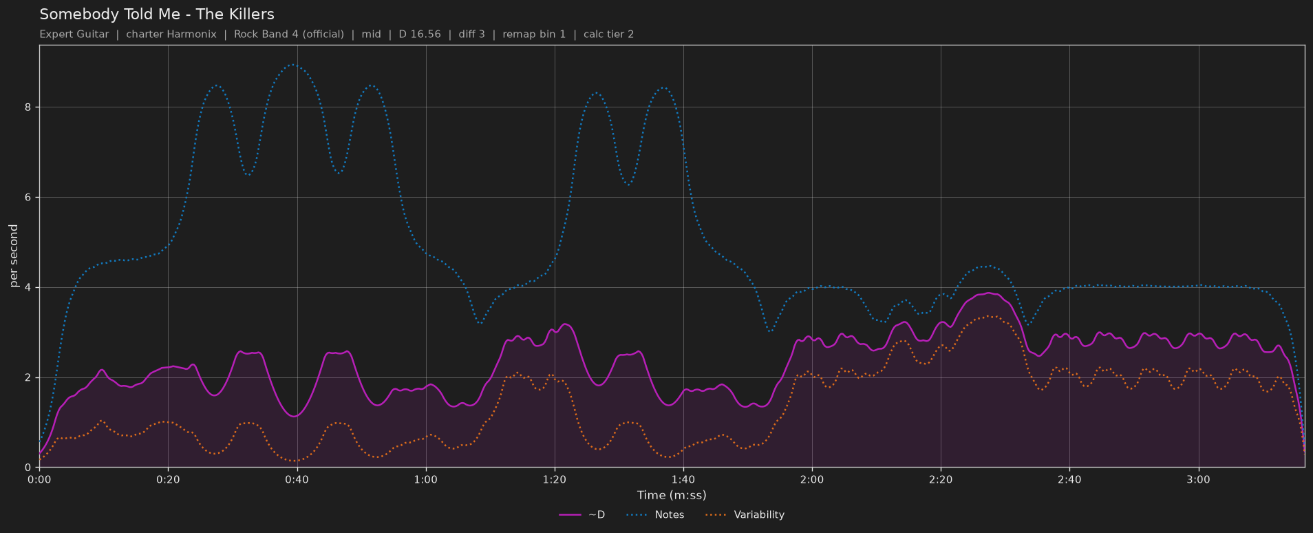Click the x-axis tick label "2:40"
1313x533 pixels.
1069,479
